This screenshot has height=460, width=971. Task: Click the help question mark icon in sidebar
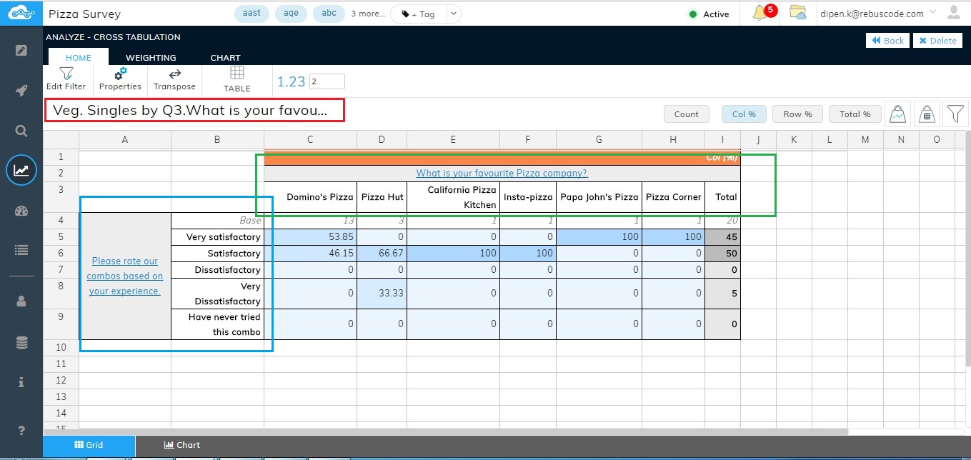click(21, 430)
